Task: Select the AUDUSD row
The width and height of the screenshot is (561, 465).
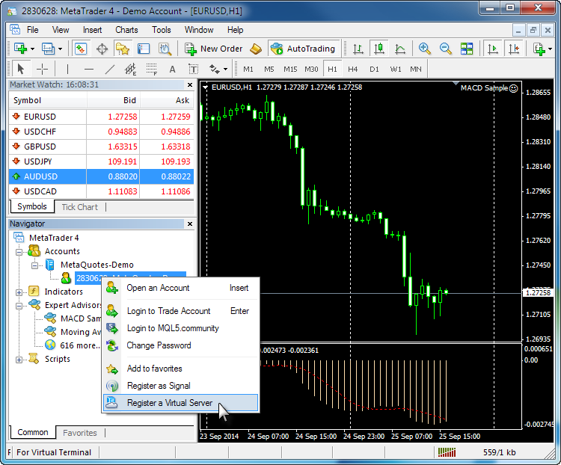Action: click(x=101, y=176)
